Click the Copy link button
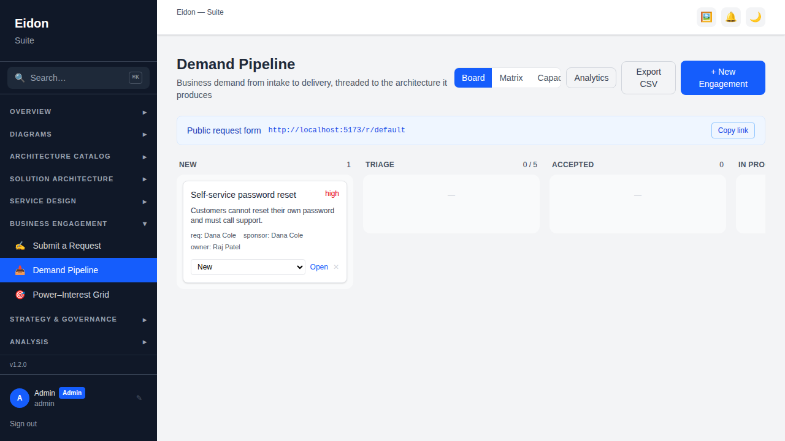 733,130
